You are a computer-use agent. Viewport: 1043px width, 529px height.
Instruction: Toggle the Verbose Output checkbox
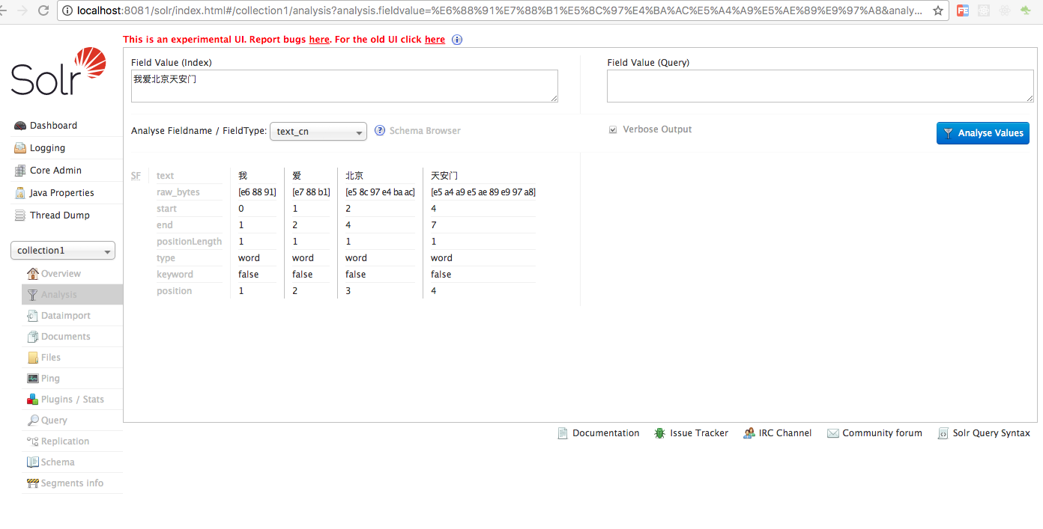tap(613, 130)
